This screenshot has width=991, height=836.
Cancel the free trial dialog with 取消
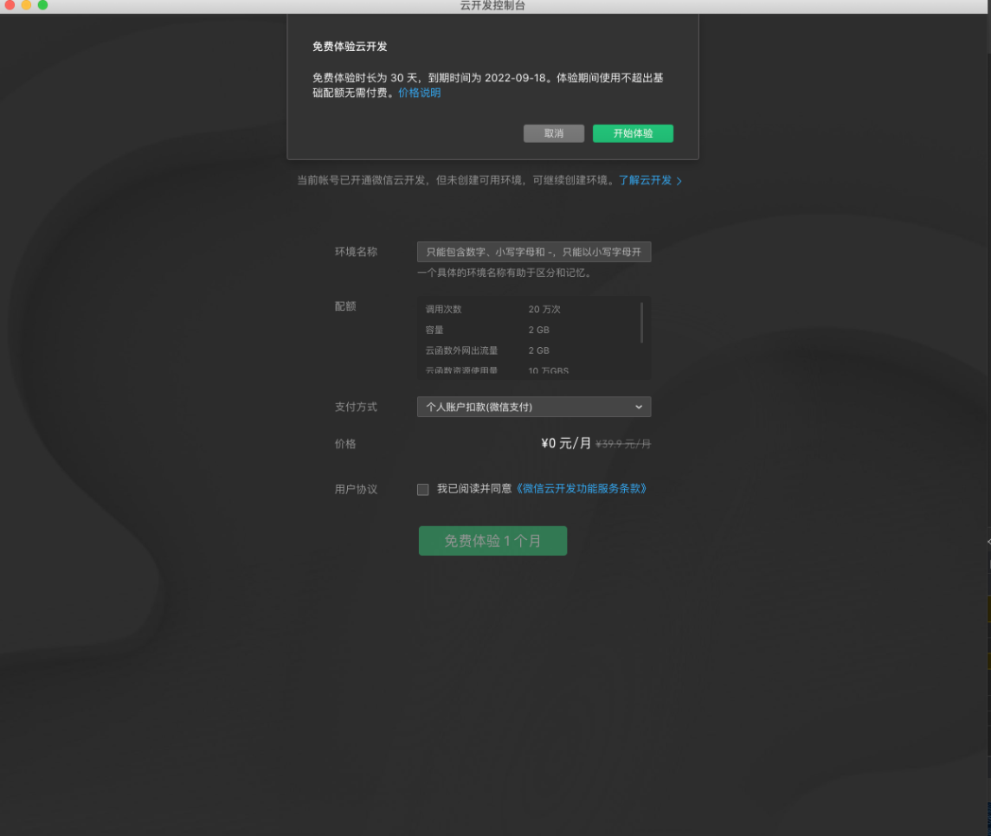click(x=554, y=133)
